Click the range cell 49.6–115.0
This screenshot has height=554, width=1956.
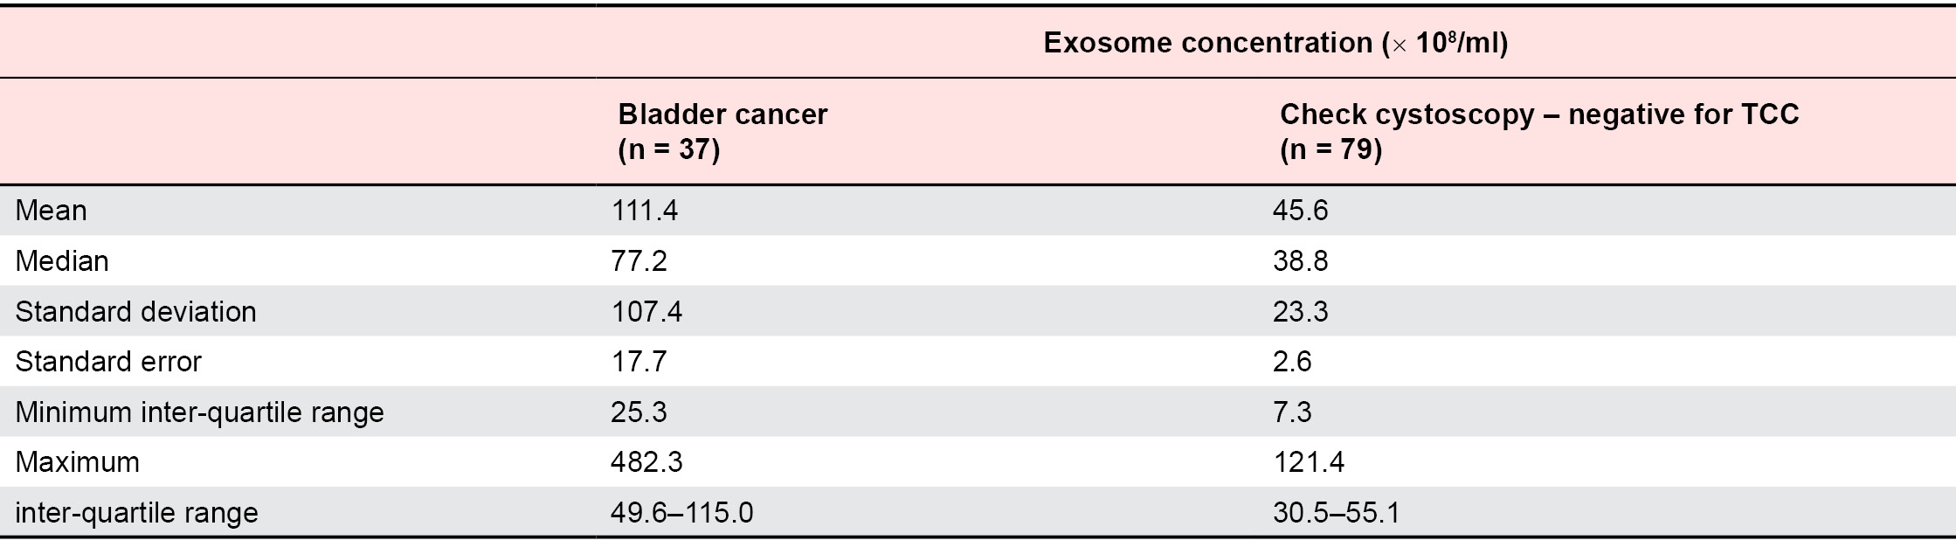681,512
